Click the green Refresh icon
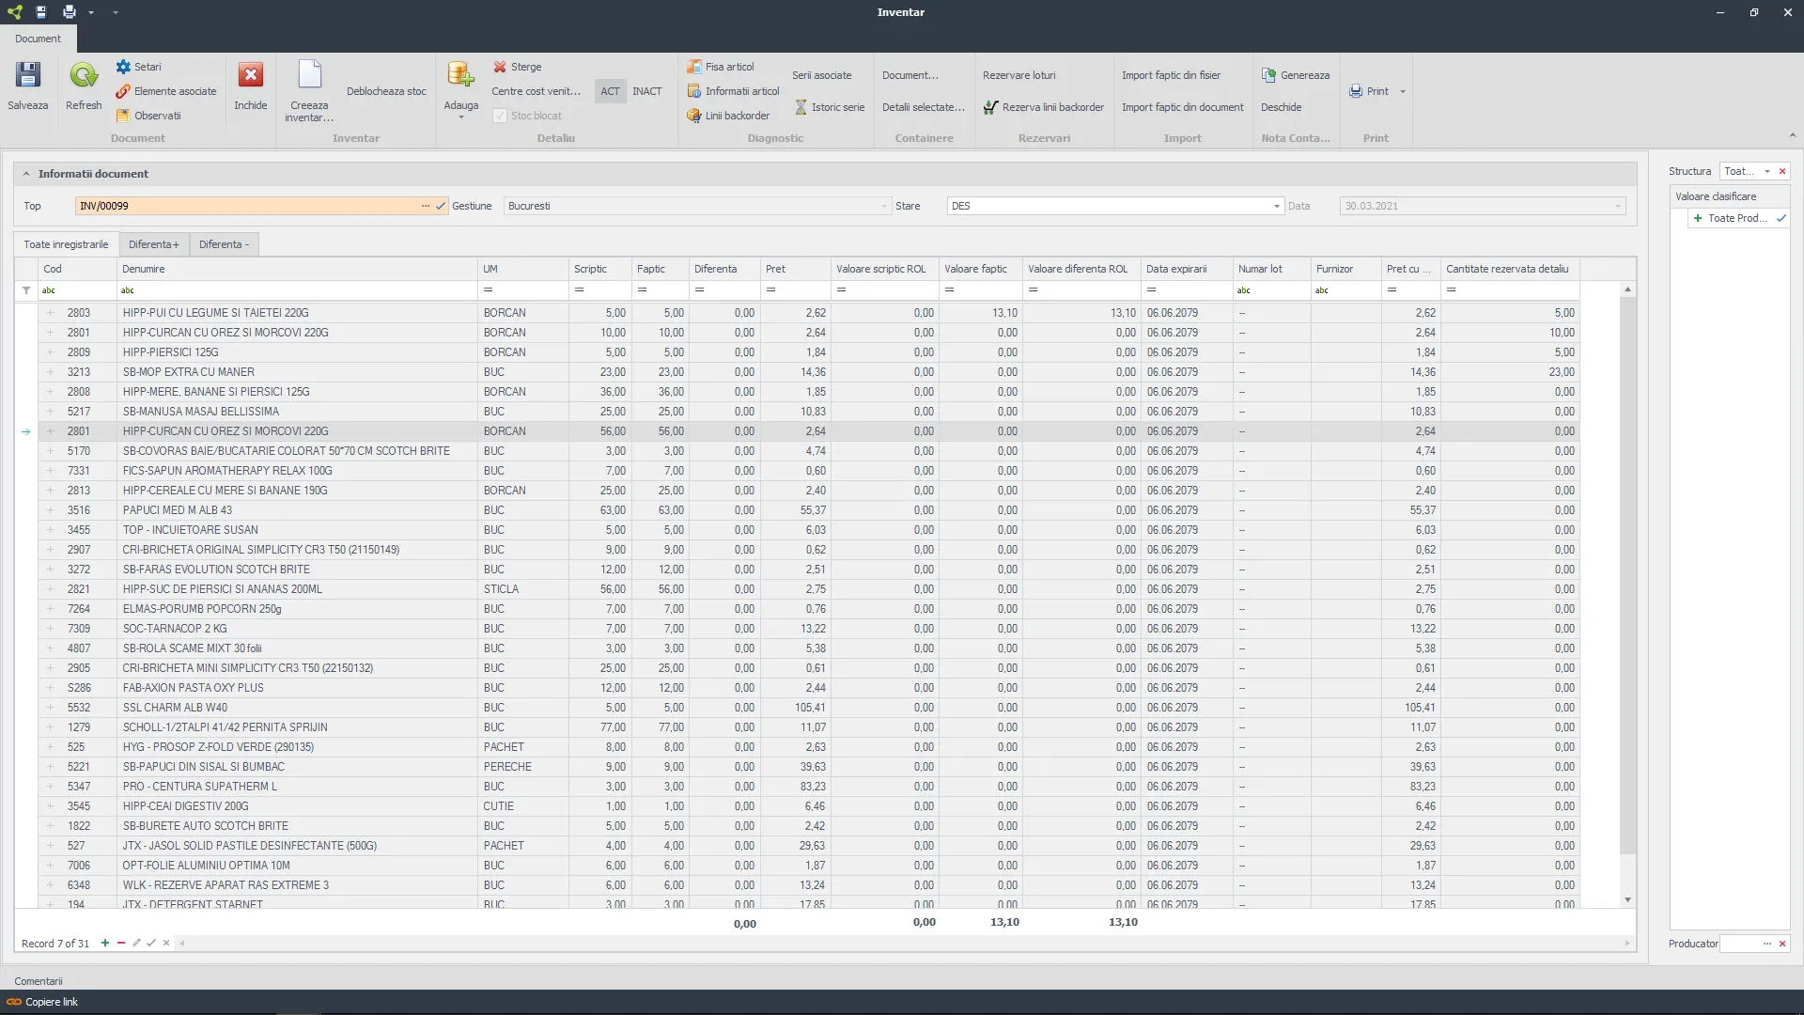1804x1015 pixels. 84,76
